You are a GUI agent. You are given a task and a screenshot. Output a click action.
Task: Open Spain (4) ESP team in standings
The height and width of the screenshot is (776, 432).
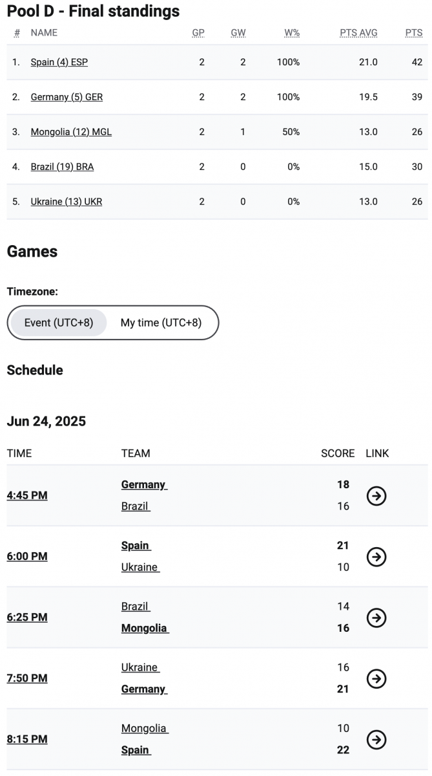[x=59, y=62]
